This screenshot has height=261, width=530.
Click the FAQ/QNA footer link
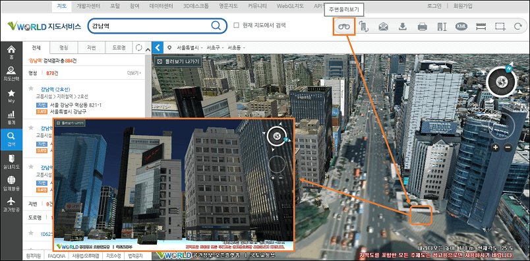tap(56, 256)
